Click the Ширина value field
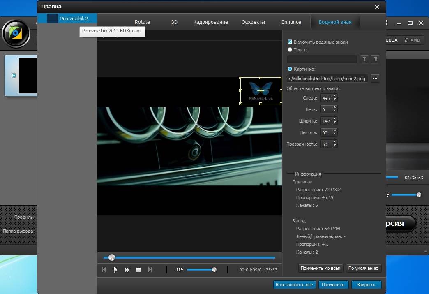Image resolution: width=429 pixels, height=294 pixels. point(326,121)
